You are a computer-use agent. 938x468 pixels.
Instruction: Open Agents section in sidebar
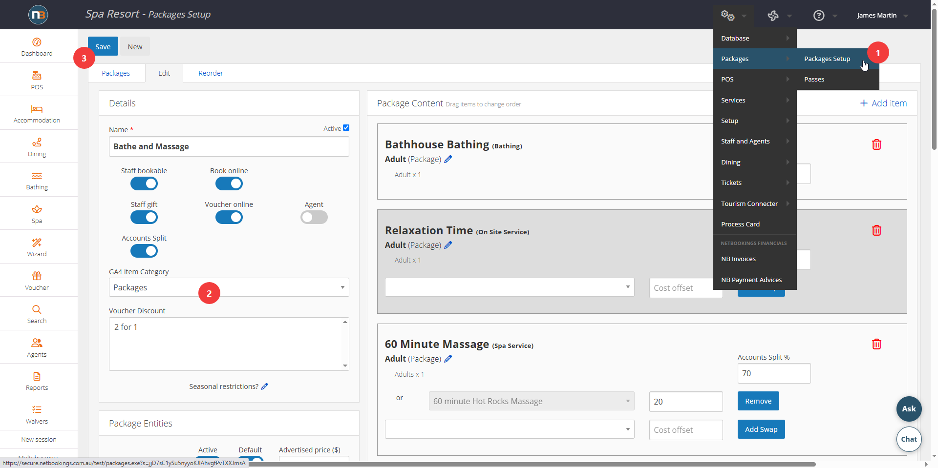tap(37, 348)
